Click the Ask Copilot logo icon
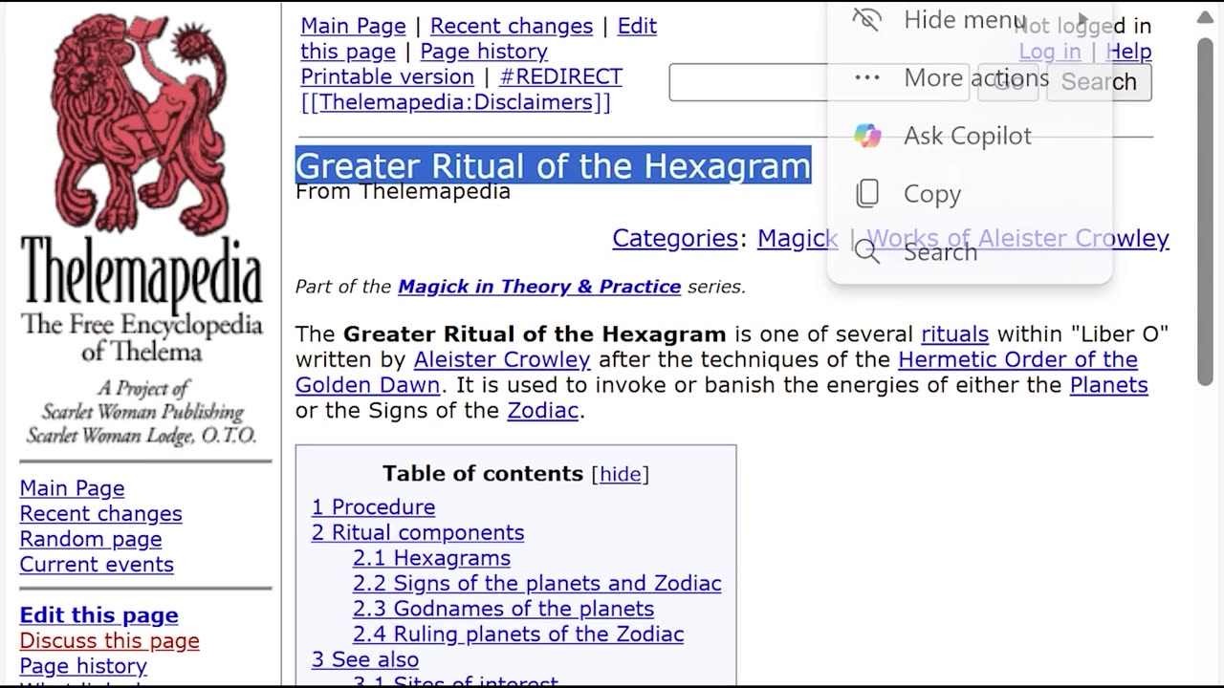The width and height of the screenshot is (1224, 688). click(x=867, y=136)
